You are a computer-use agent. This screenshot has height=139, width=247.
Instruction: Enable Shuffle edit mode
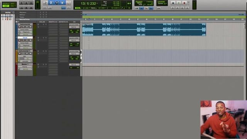click(x=6, y=3)
